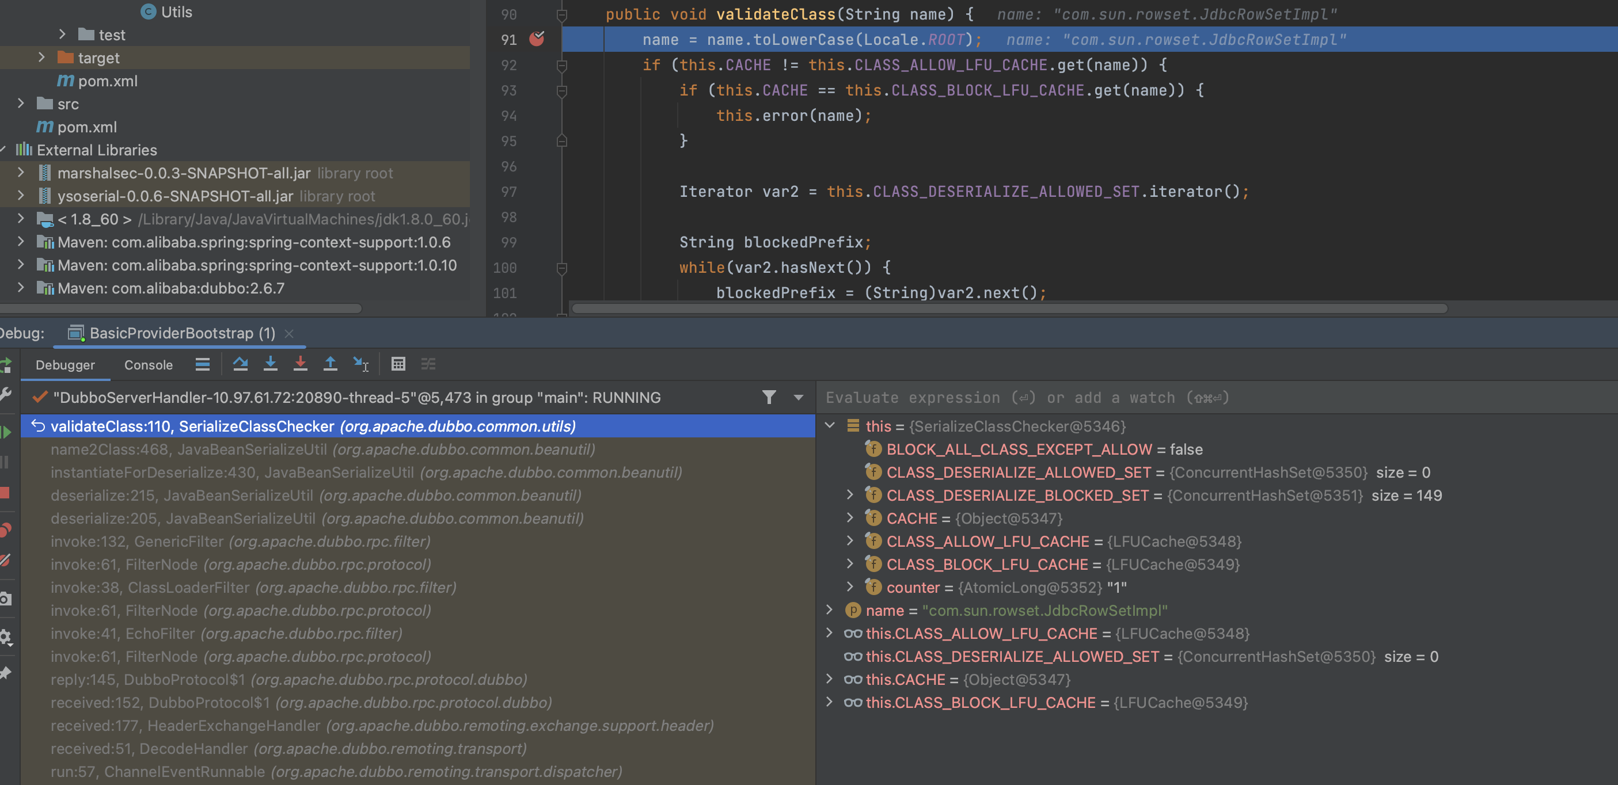
Task: Open the View Breakpoints icon
Action: 6,530
